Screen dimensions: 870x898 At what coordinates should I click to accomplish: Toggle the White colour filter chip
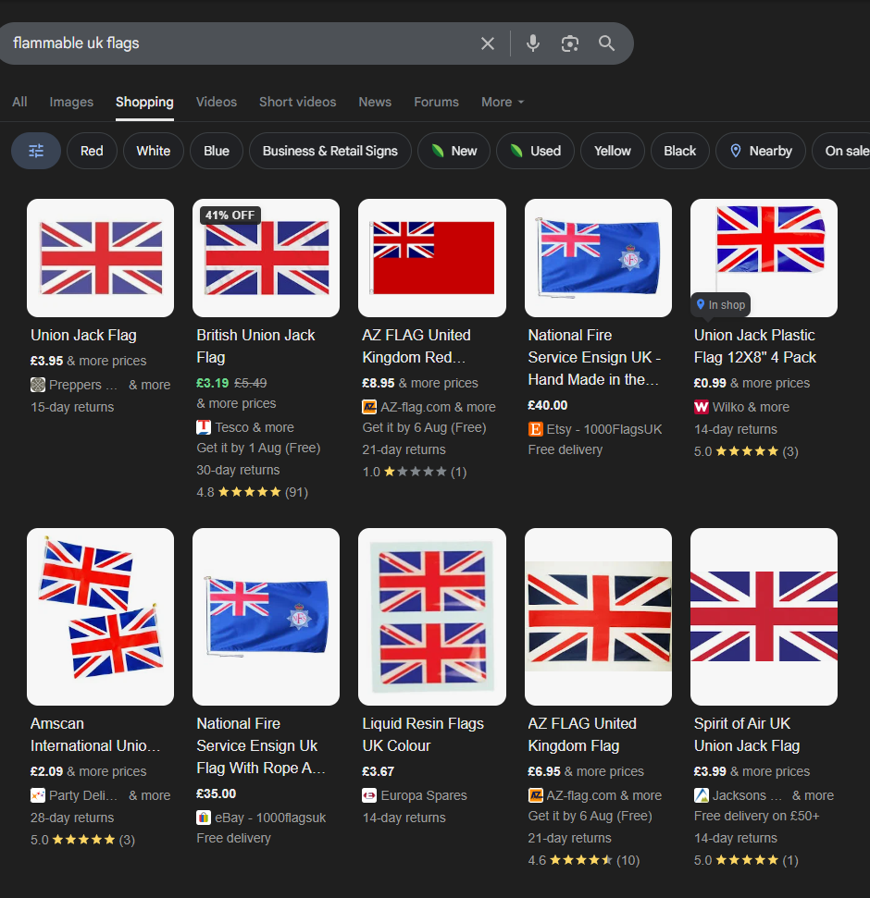click(153, 151)
